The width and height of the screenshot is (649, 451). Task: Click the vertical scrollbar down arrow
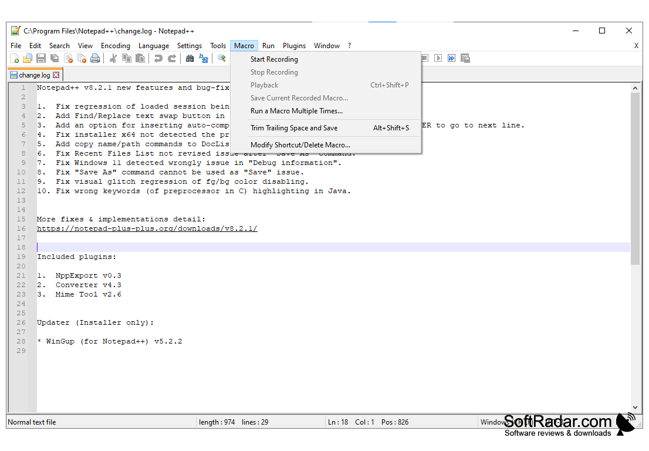636,406
